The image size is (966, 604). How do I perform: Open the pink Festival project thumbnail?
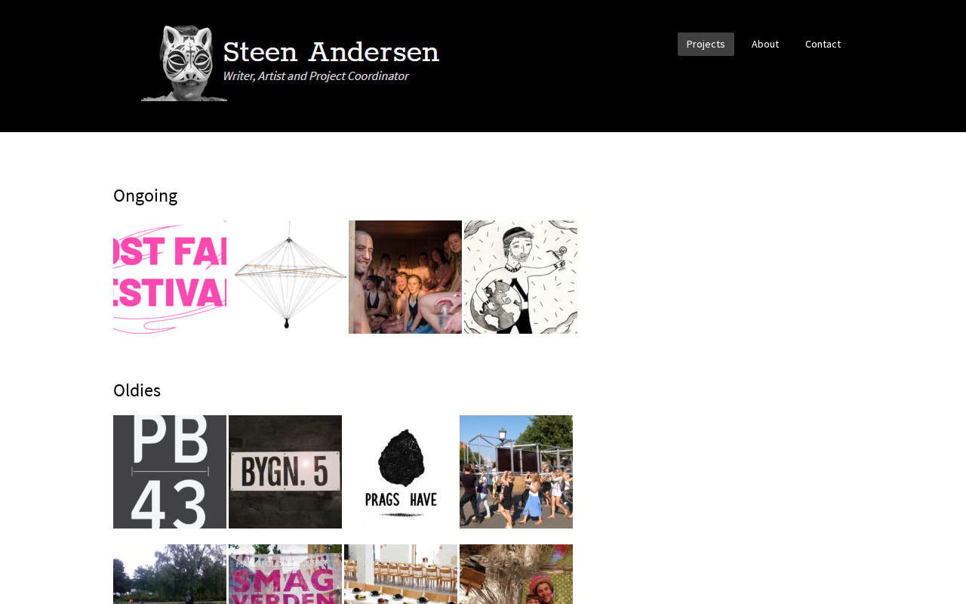(170, 277)
